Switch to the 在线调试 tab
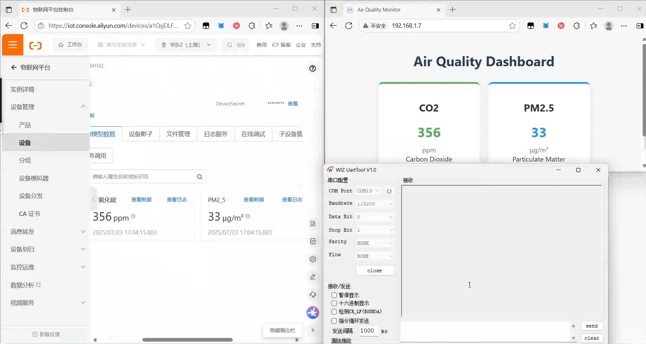The image size is (646, 344). click(253, 134)
